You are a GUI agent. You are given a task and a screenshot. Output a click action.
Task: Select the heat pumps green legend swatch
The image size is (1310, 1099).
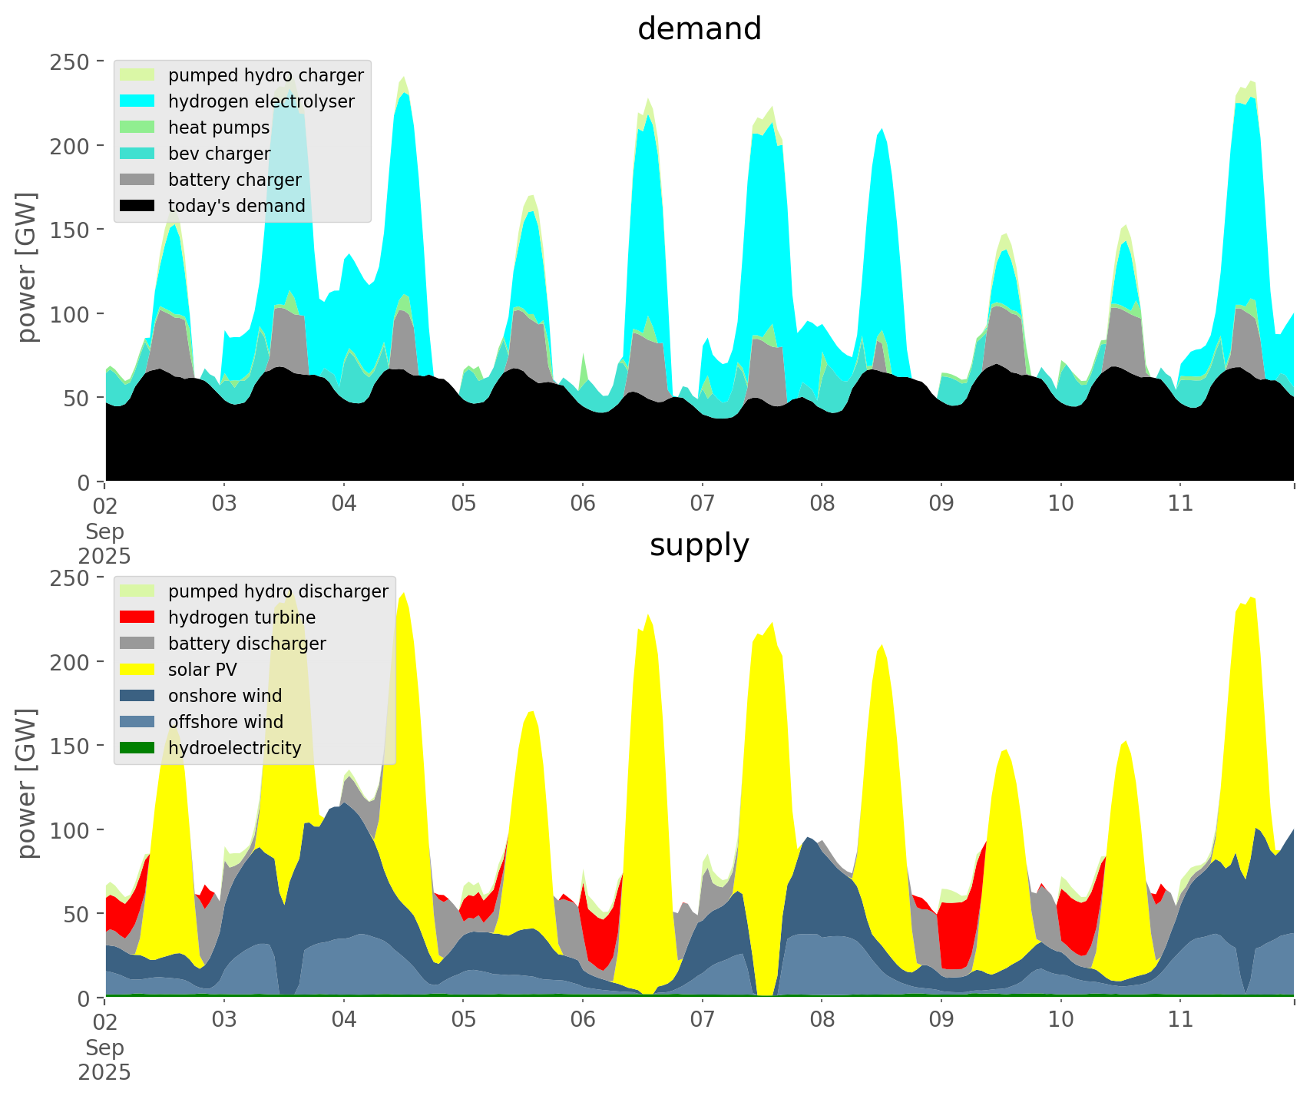[137, 127]
